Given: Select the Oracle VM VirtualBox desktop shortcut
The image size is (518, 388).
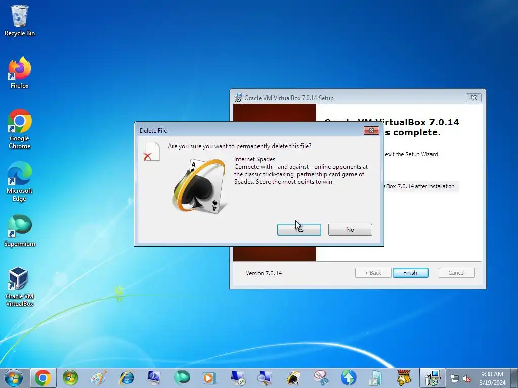Looking at the screenshot, I should tap(20, 287).
